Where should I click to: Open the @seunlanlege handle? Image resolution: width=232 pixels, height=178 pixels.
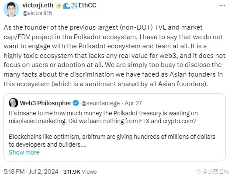100,103
